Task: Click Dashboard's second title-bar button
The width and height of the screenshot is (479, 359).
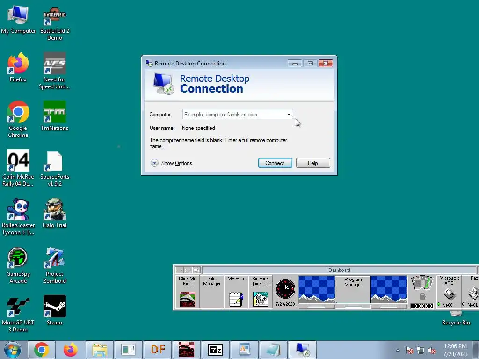Action: [188, 270]
